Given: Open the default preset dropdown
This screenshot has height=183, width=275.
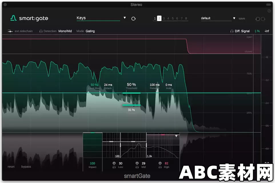Looking at the screenshot, I should pyautogui.click(x=234, y=18).
